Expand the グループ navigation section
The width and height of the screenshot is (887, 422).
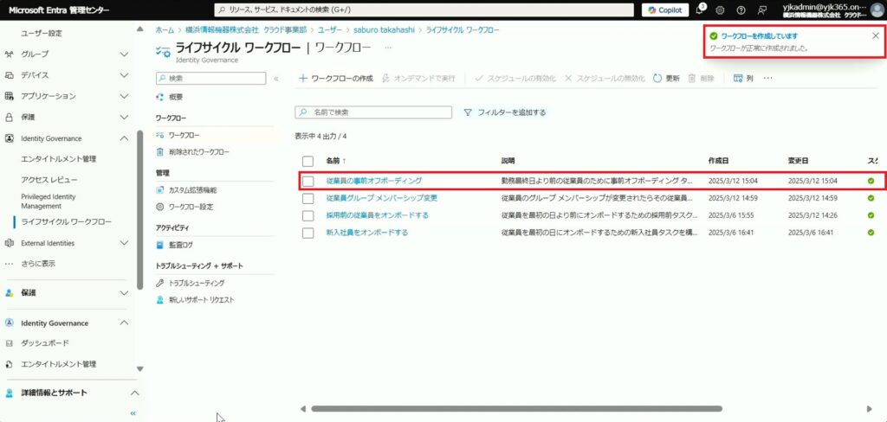tap(125, 54)
